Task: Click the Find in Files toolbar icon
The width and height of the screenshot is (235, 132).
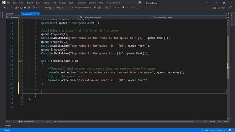Action: [94, 8]
